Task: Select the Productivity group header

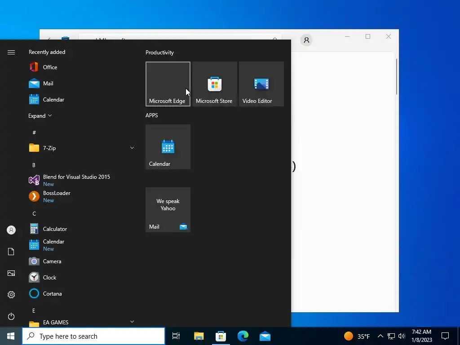Action: (159, 53)
